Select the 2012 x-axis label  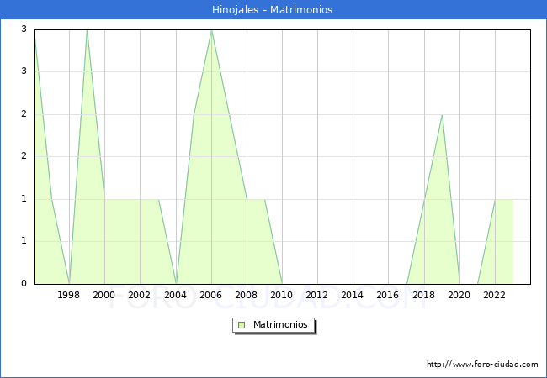coord(316,295)
